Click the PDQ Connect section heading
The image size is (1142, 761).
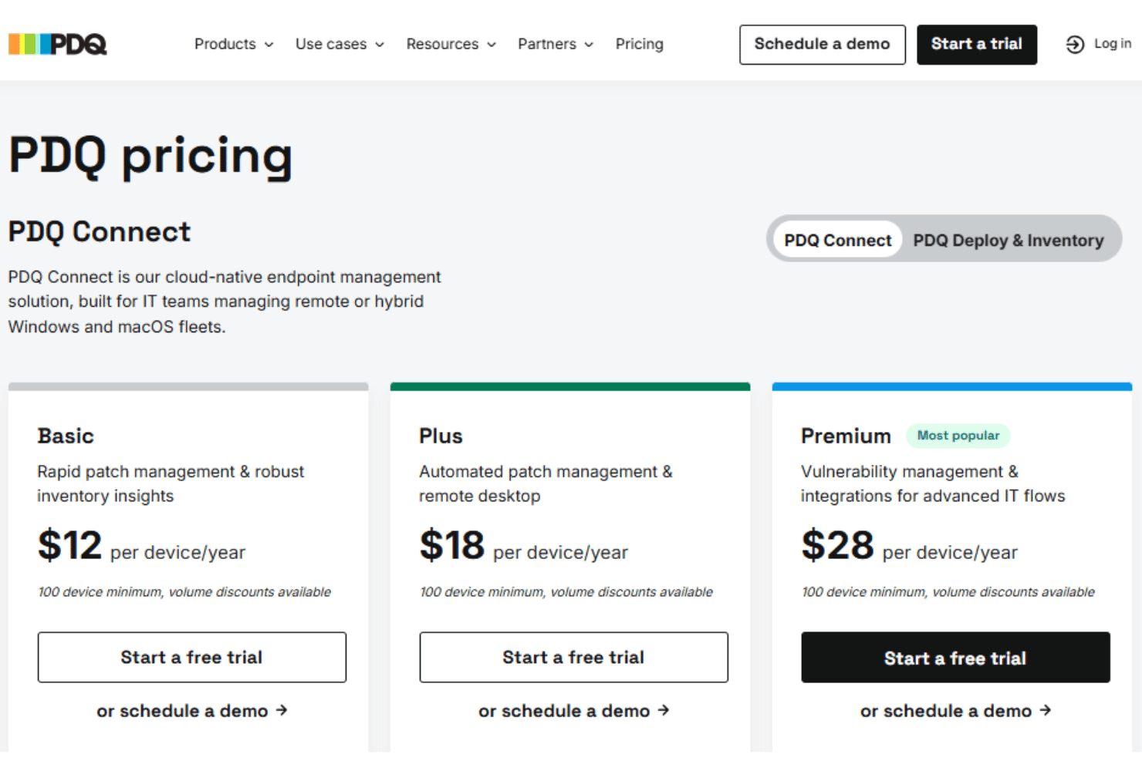coord(100,232)
